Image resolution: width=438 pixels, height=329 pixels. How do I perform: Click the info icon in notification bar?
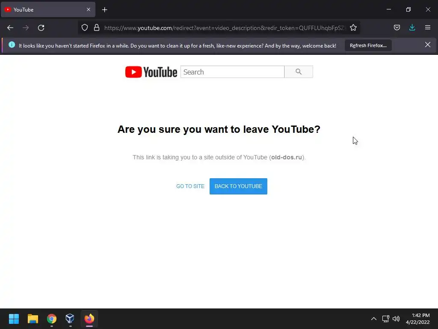point(12,45)
